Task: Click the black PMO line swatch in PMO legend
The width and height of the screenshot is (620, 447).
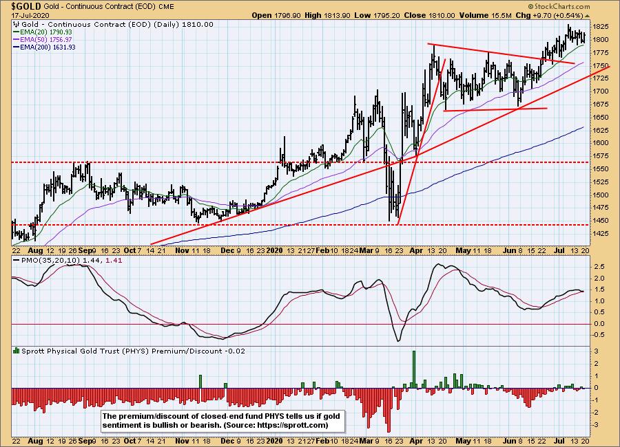Action: point(17,261)
